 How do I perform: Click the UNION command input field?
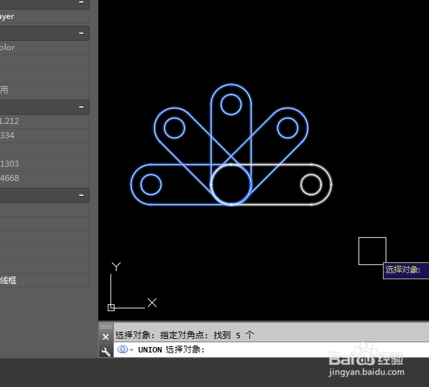pos(271,350)
